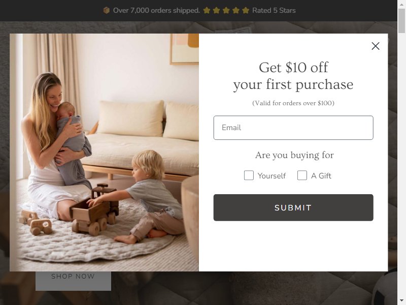This screenshot has width=406, height=305.
Task: Click the first gold rating star
Action: (x=207, y=10)
